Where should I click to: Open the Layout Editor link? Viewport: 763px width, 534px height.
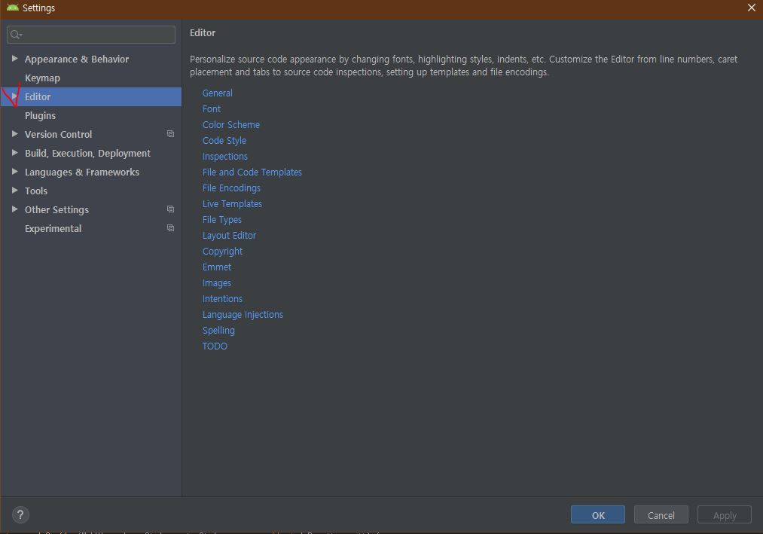coord(229,236)
